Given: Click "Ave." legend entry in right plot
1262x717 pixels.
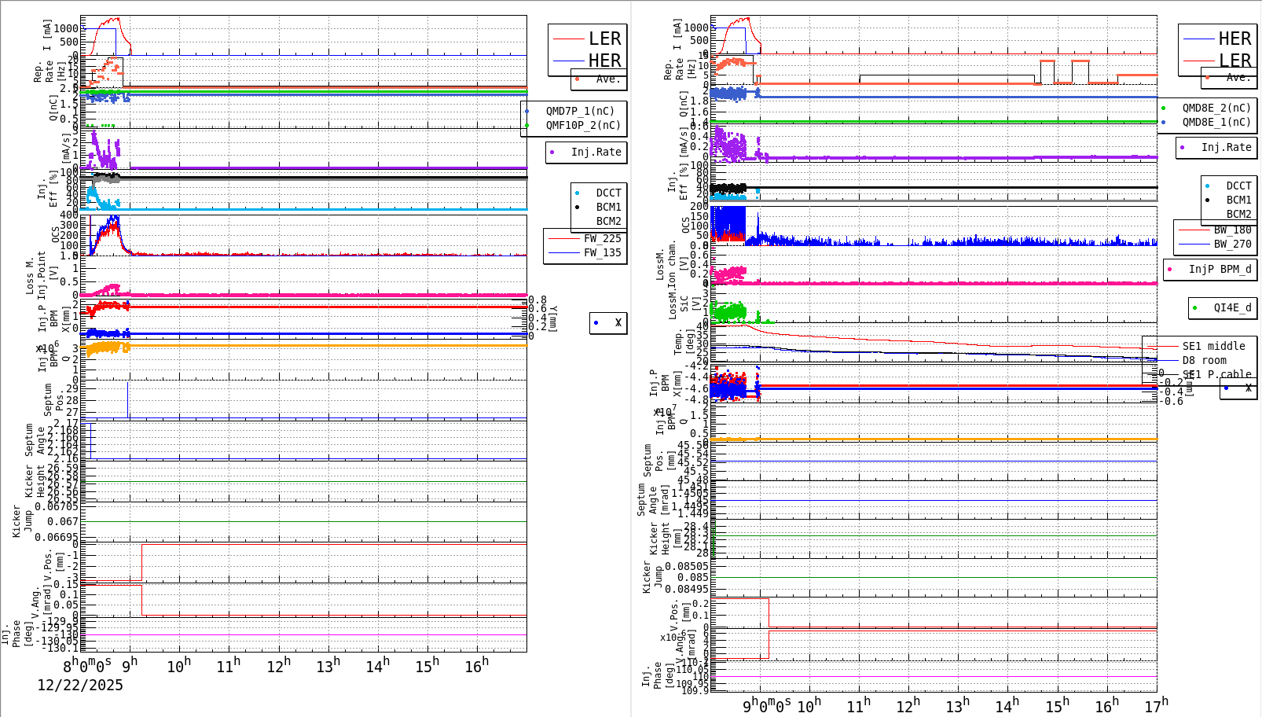Looking at the screenshot, I should tap(1238, 77).
